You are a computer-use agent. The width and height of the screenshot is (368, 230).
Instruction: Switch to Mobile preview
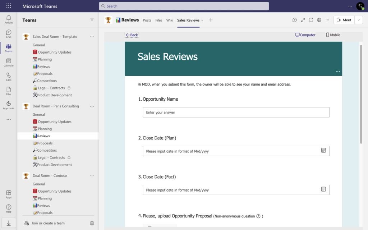[333, 35]
